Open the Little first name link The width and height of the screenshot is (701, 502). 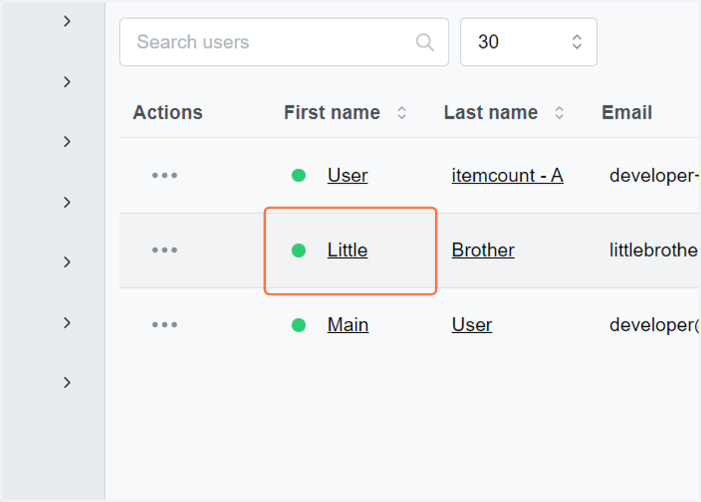click(x=348, y=250)
